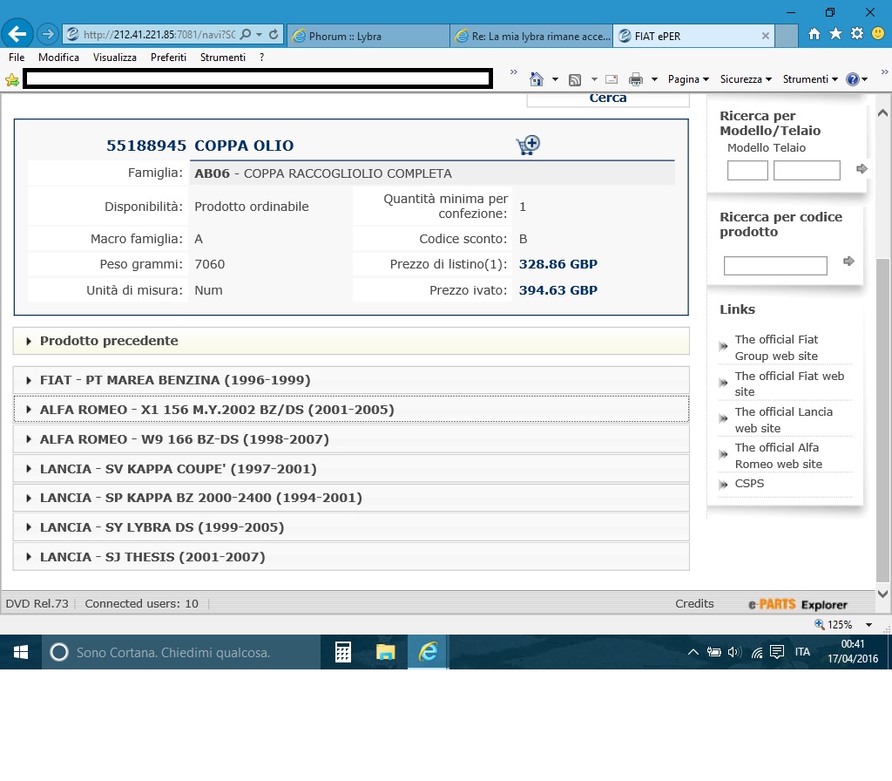Expand FIAT - PT MAREA BENZINA (1996-1999)
892x781 pixels.
(351, 380)
